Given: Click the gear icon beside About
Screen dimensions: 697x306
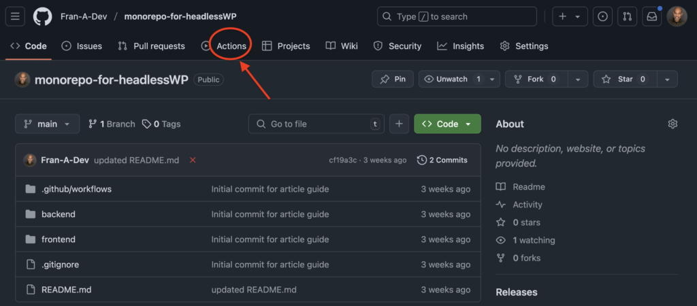Looking at the screenshot, I should coord(672,124).
